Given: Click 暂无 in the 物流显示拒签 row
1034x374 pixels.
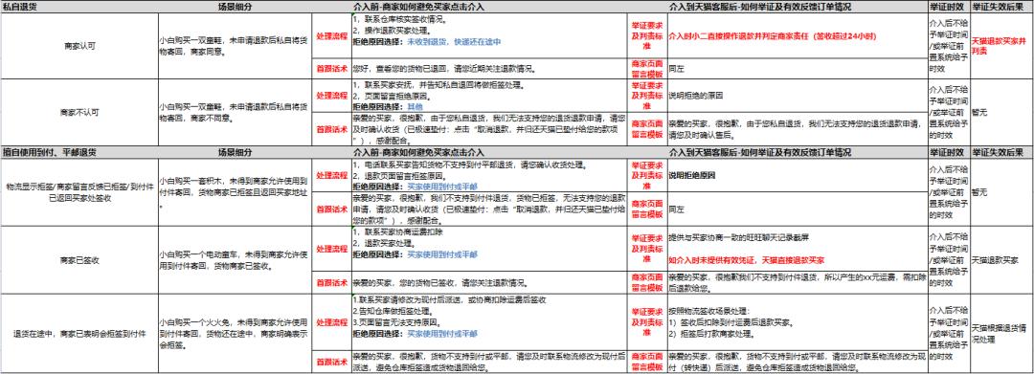Looking at the screenshot, I should click(1001, 191).
